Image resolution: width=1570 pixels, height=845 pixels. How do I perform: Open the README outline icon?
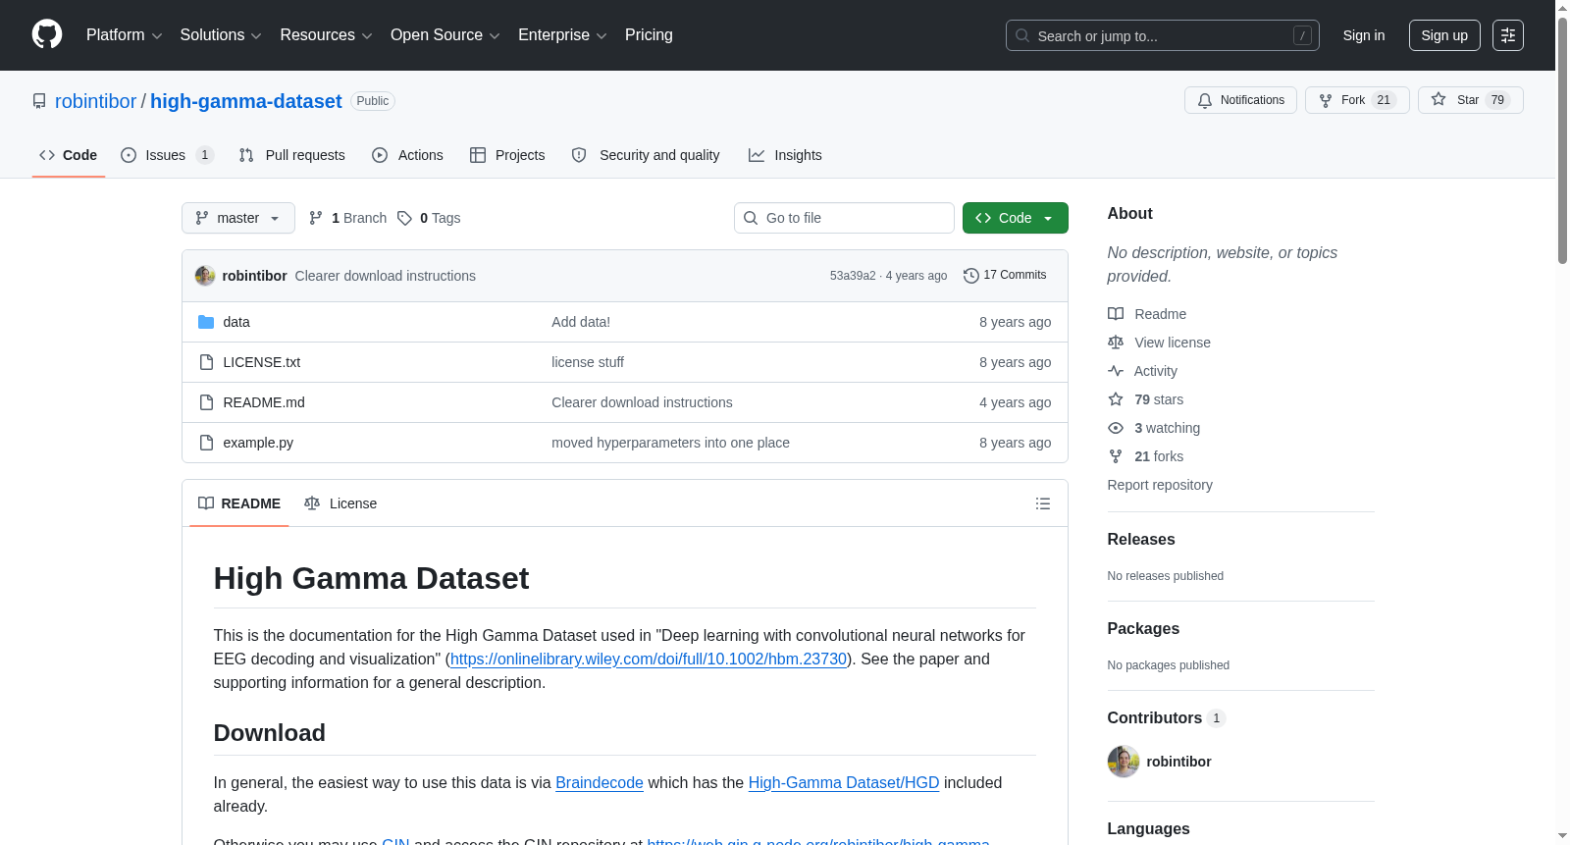(1043, 503)
